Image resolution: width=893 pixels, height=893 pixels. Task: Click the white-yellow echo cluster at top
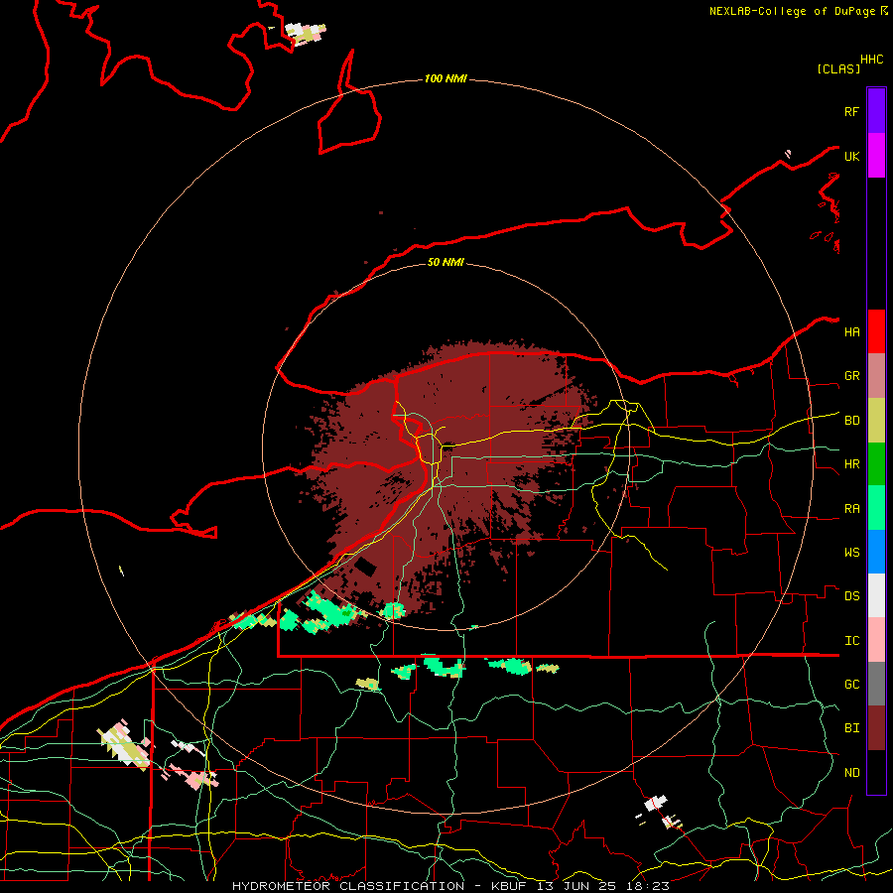tap(306, 33)
